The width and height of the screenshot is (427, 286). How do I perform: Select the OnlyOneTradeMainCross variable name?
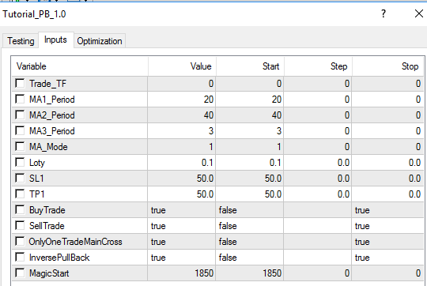click(x=75, y=242)
